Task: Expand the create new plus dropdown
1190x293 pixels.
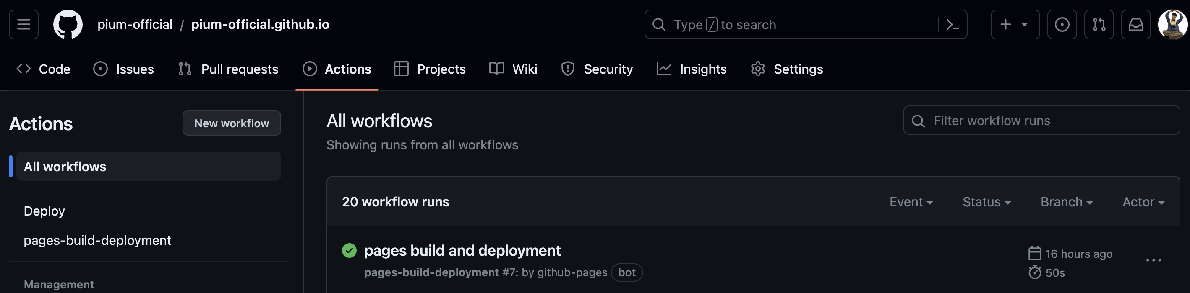Action: pyautogui.click(x=1015, y=24)
